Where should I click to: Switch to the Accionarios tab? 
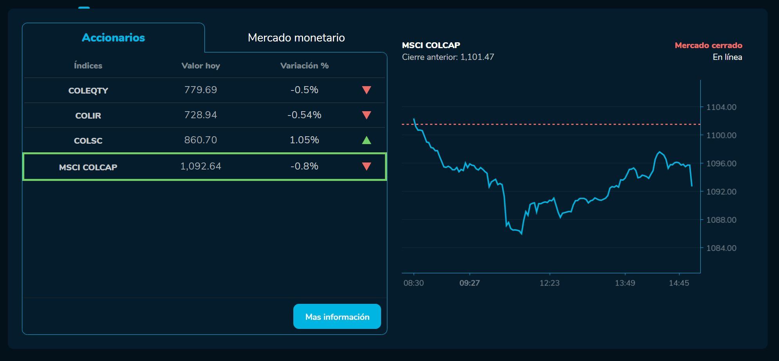[113, 38]
